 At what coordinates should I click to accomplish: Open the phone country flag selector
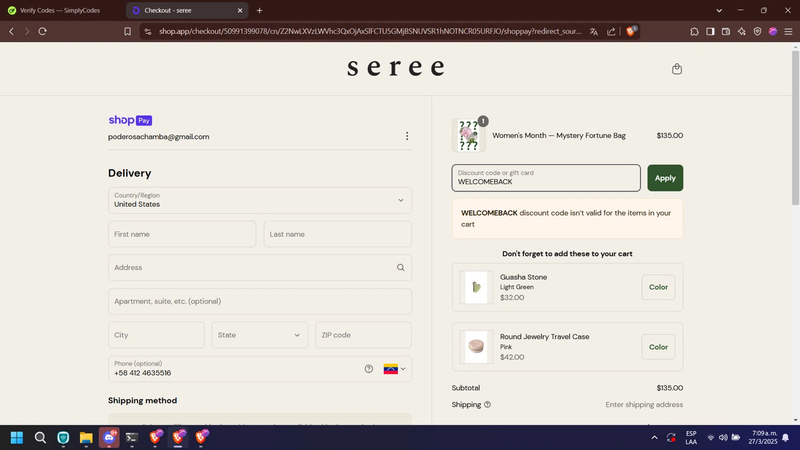pos(395,369)
